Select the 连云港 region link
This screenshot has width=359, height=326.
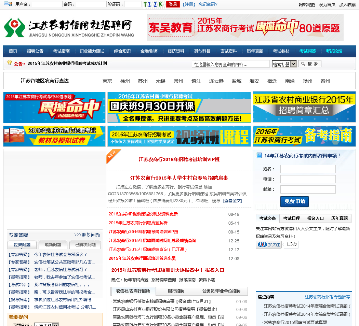pos(216,81)
